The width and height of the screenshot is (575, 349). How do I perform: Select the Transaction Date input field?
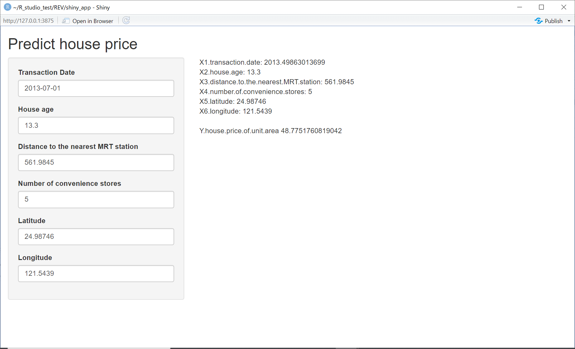click(96, 88)
